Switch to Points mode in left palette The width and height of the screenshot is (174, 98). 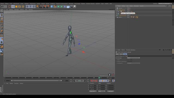point(2,25)
